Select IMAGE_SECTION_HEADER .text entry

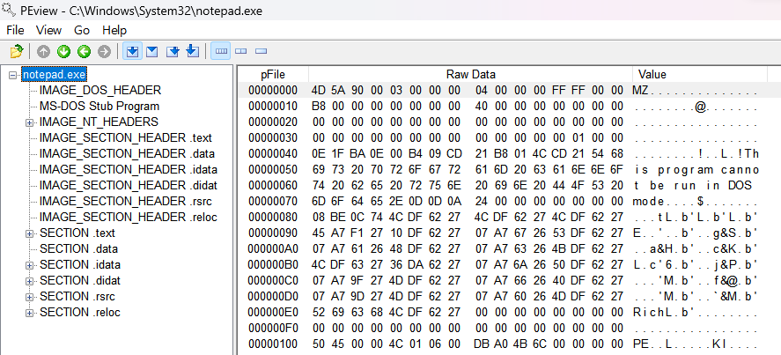[x=126, y=137]
